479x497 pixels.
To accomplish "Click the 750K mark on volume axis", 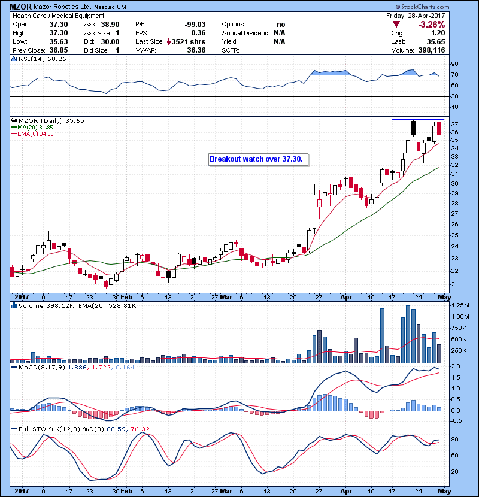I will pos(459,328).
